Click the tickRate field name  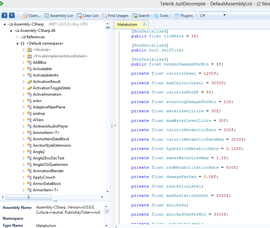(x=174, y=36)
